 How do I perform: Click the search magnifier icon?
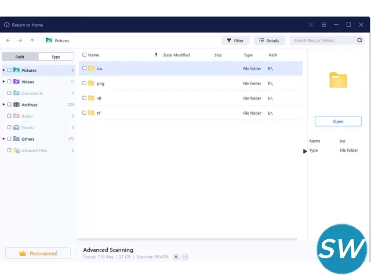click(359, 41)
